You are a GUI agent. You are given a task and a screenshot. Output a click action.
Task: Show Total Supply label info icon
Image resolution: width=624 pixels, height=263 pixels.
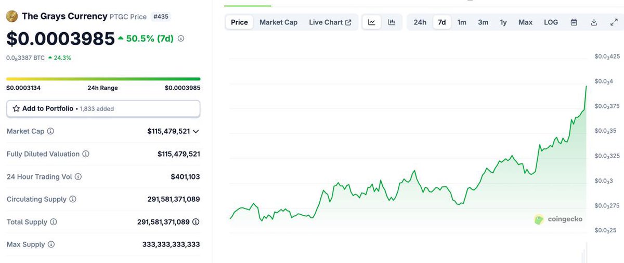54,222
